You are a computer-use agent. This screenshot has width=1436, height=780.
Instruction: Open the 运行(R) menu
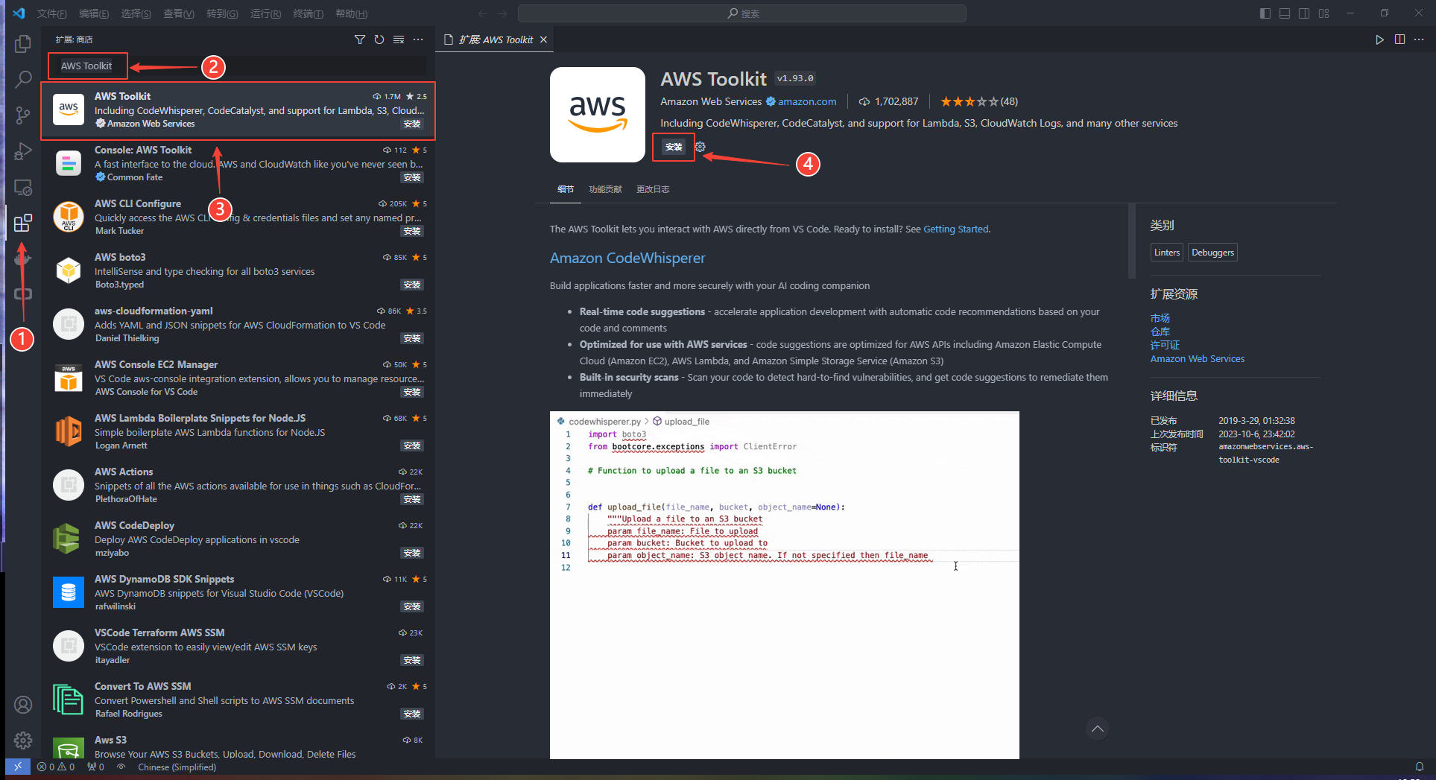265,13
